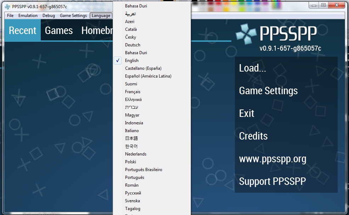Open the File menu
Image resolution: width=349 pixels, height=215 pixels.
10,16
